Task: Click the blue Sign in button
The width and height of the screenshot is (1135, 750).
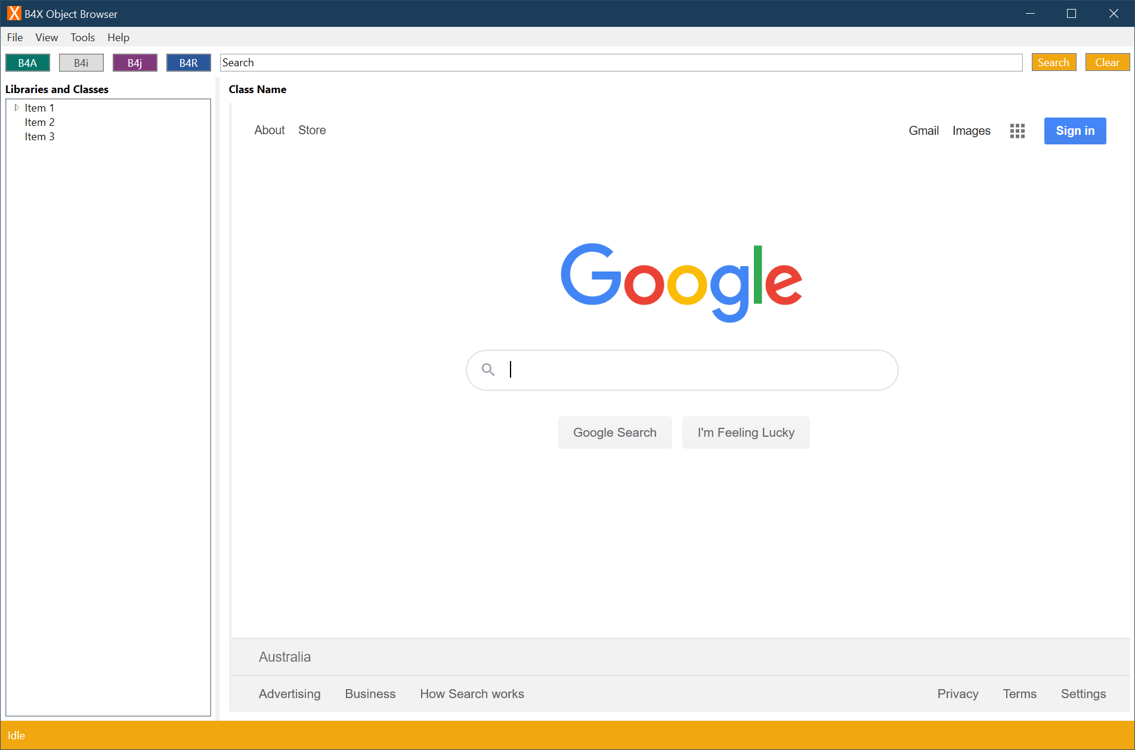Action: click(x=1075, y=131)
